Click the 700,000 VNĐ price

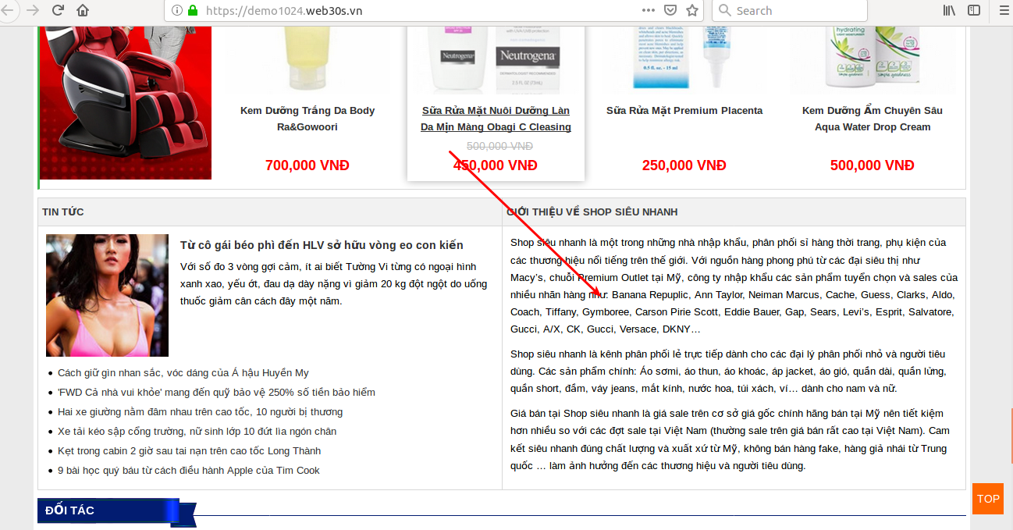point(307,165)
